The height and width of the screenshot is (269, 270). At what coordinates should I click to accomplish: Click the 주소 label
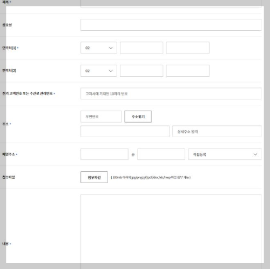point(5,124)
